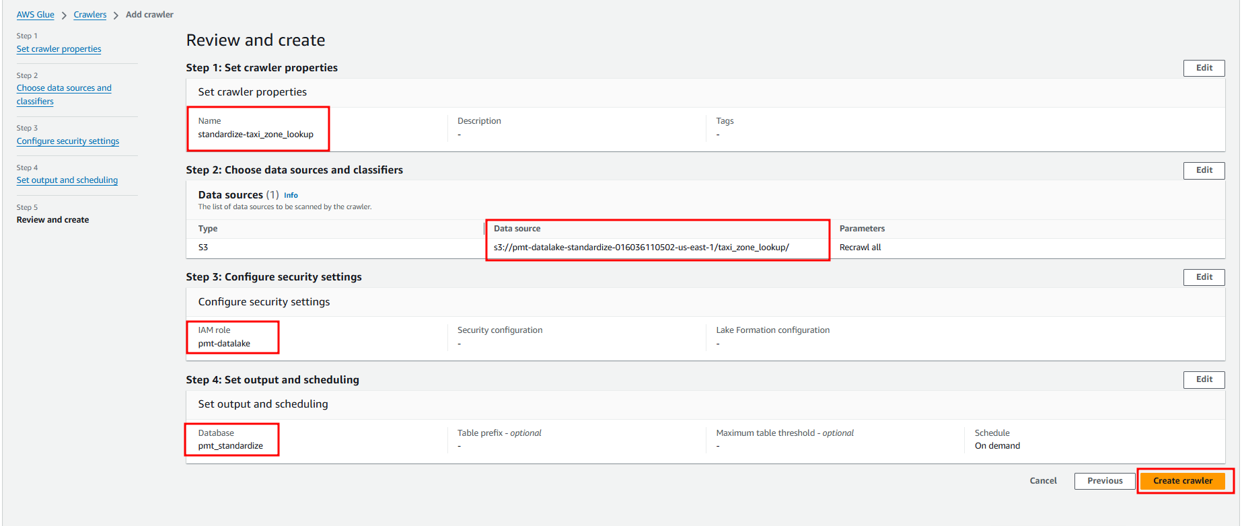Viewport: 1242px width, 526px height.
Task: Click the crawler name standardize-taxi_zone_lookup
Action: (x=256, y=135)
